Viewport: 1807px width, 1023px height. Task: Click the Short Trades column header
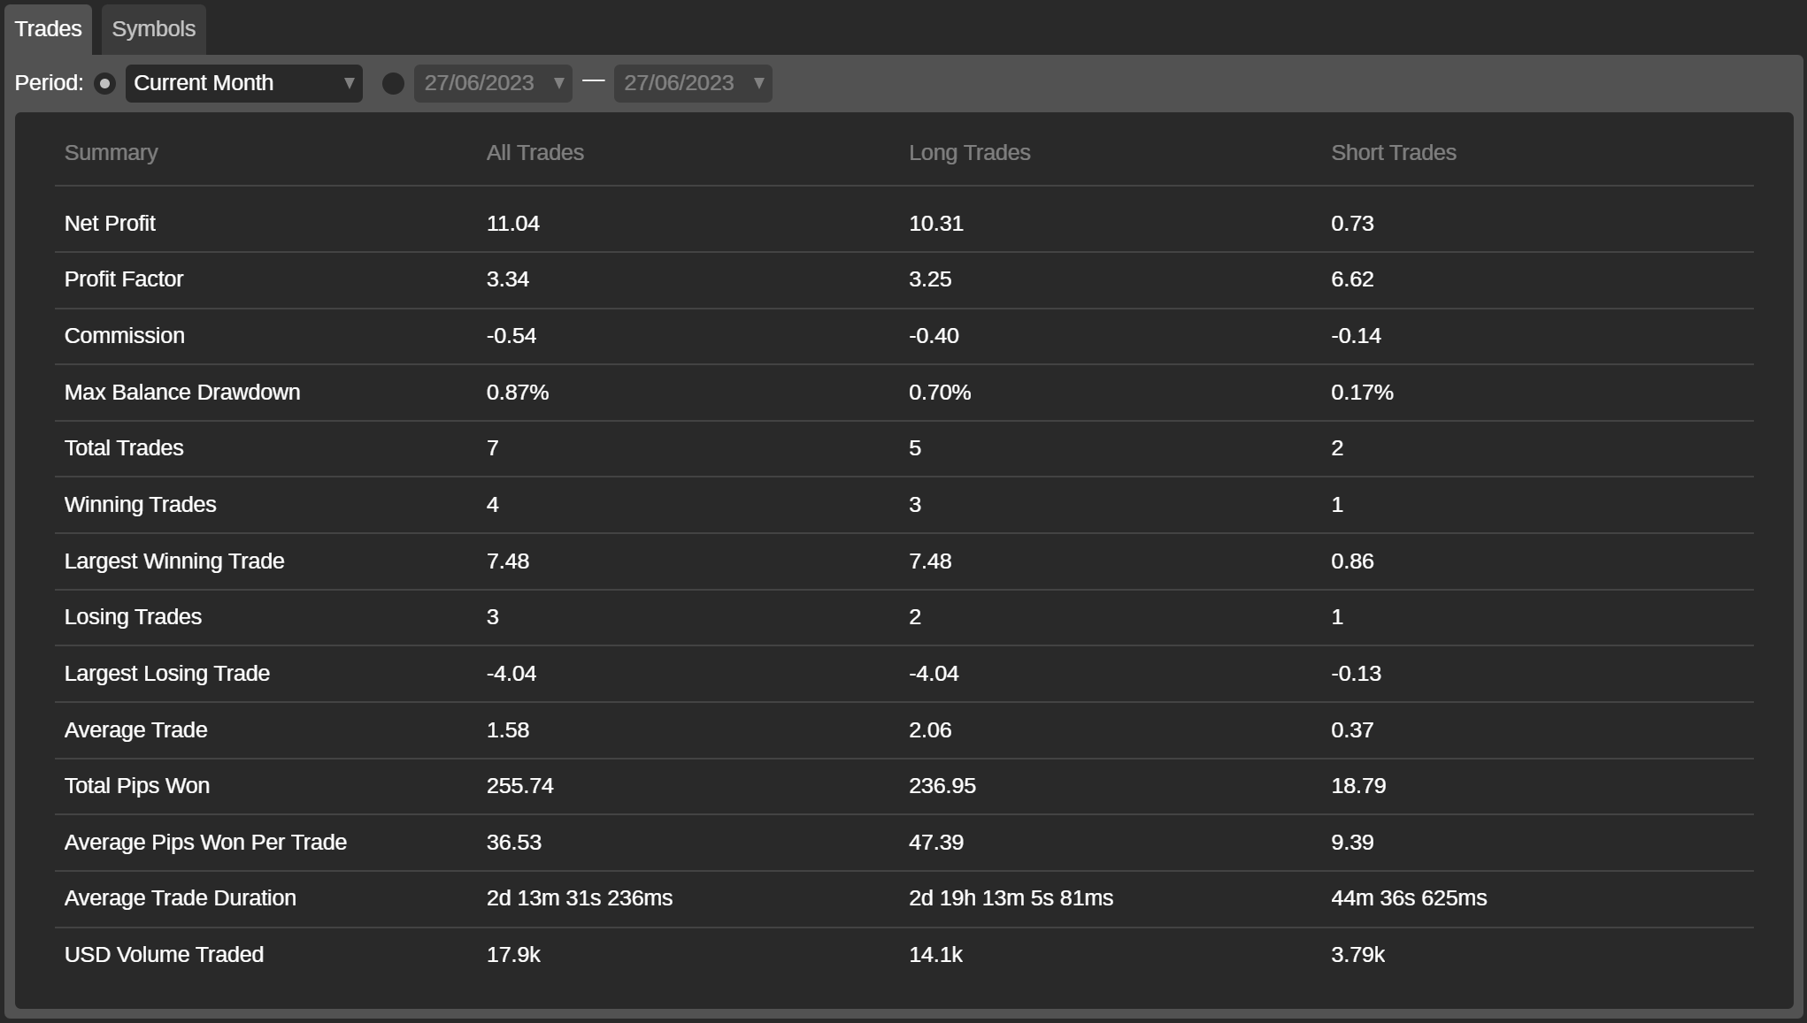point(1393,152)
